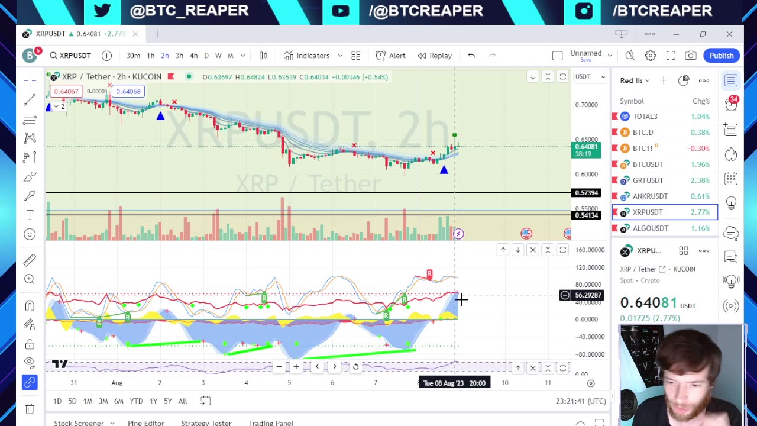757x426 pixels.
Task: Open ideas lightbulb sidebar icon
Action: click(731, 204)
